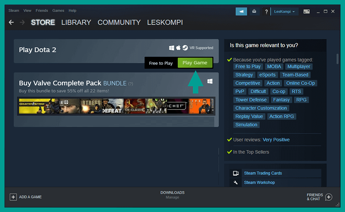Go to the STORE tab
The image size is (345, 212).
43,22
